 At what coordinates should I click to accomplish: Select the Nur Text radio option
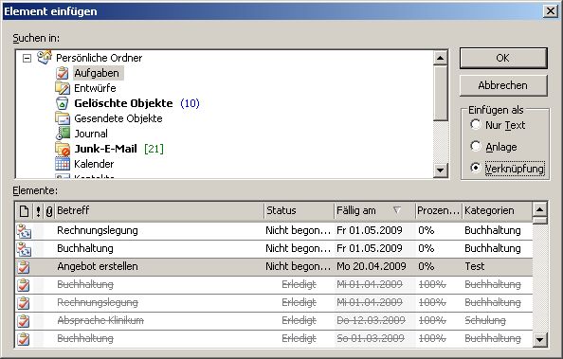(x=476, y=125)
